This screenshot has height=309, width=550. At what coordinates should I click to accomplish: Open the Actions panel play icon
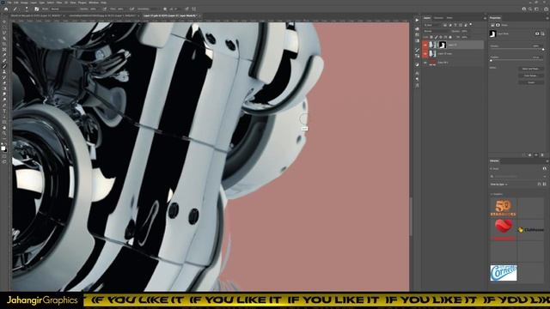tap(417, 20)
